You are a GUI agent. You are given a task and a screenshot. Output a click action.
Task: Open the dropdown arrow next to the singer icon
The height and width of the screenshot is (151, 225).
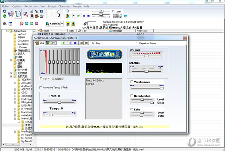point(73,15)
